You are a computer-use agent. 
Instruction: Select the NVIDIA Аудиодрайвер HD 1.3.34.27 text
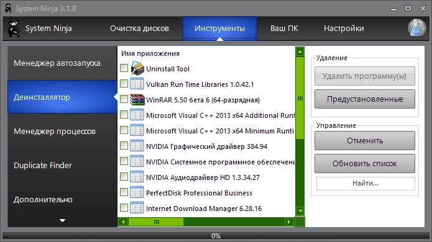[x=203, y=177]
